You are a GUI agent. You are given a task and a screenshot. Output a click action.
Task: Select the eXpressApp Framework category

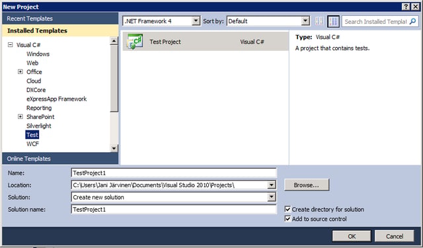click(x=57, y=99)
